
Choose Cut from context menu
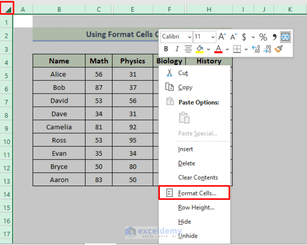tap(194, 73)
